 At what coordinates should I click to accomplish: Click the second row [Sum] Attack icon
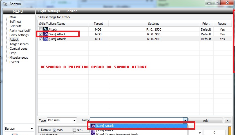[45, 34]
